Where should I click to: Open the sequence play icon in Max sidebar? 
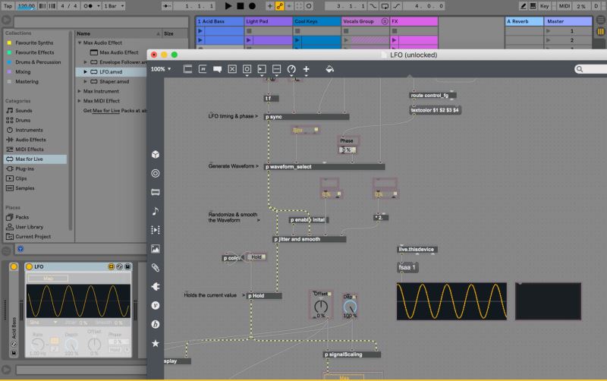pos(156,230)
